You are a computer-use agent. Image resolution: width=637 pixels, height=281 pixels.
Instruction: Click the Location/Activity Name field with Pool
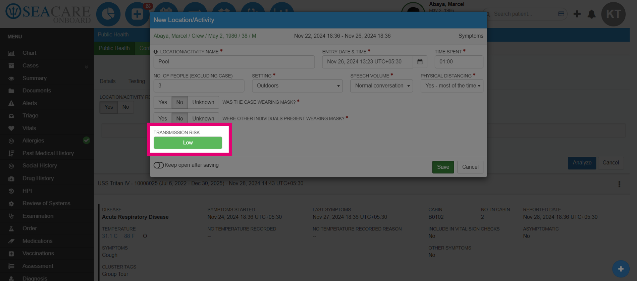(234, 62)
